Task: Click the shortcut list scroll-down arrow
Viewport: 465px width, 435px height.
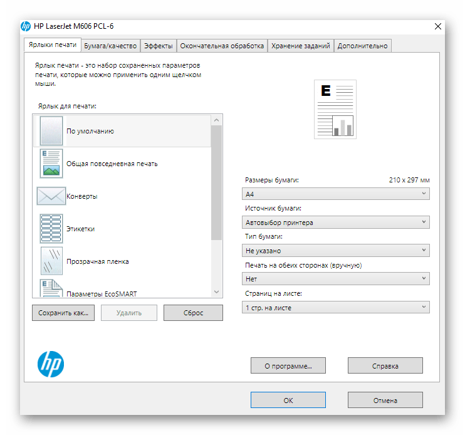Action: coord(216,292)
